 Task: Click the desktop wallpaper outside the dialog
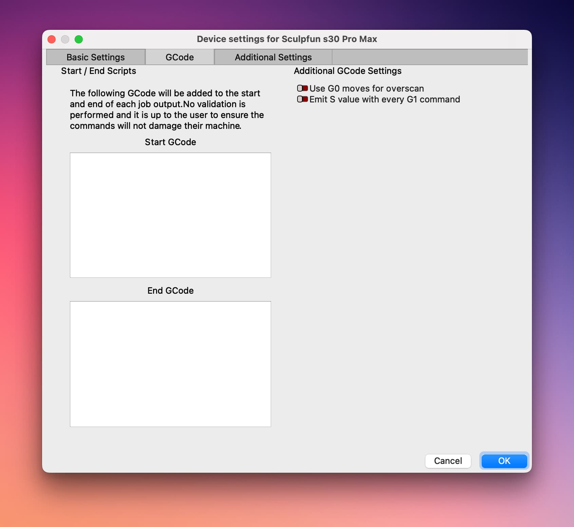[x=287, y=502]
